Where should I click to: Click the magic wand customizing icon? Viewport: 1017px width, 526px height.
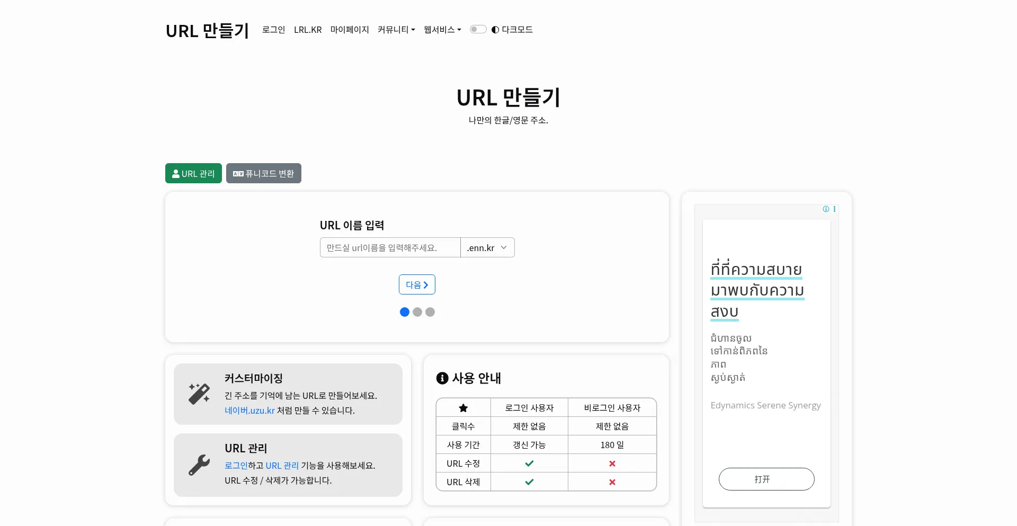(x=199, y=394)
